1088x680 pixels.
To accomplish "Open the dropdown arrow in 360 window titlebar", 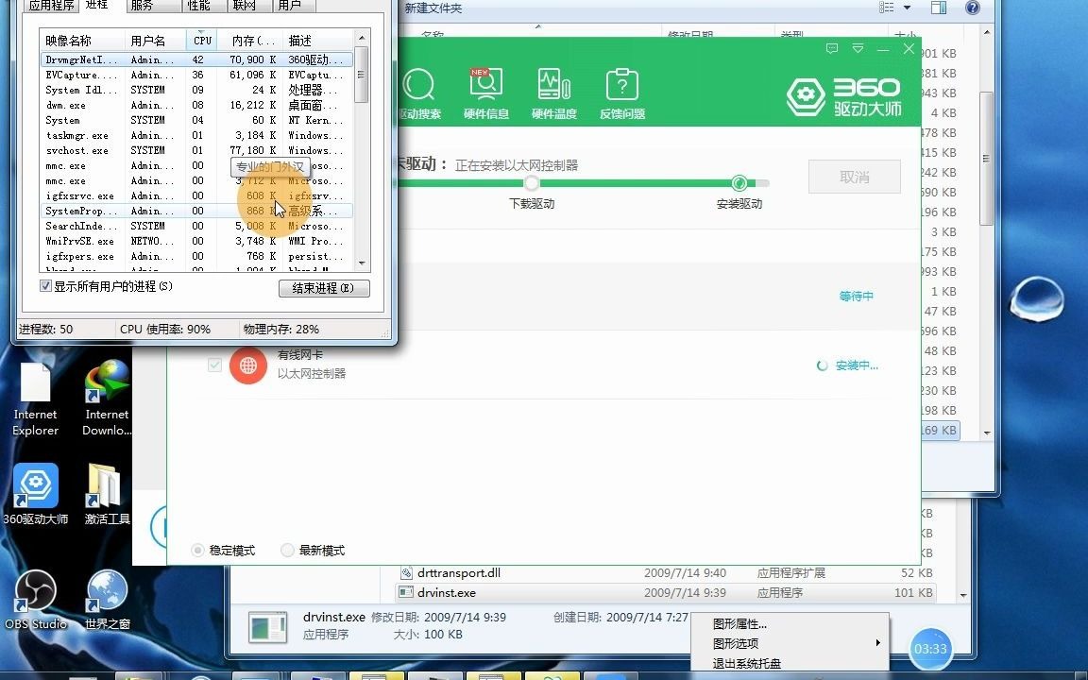I will click(x=858, y=48).
